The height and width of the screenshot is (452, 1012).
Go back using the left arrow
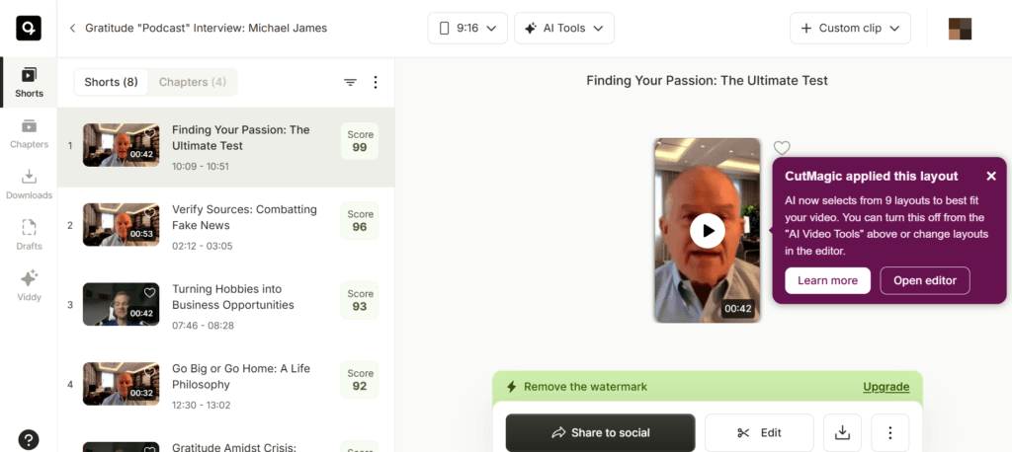click(72, 29)
